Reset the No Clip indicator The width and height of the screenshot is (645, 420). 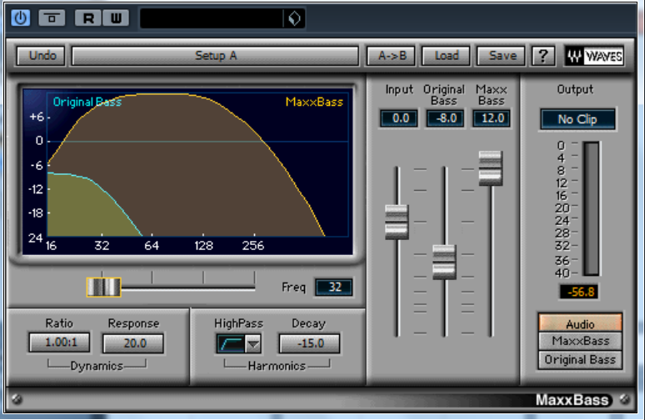[x=577, y=119]
